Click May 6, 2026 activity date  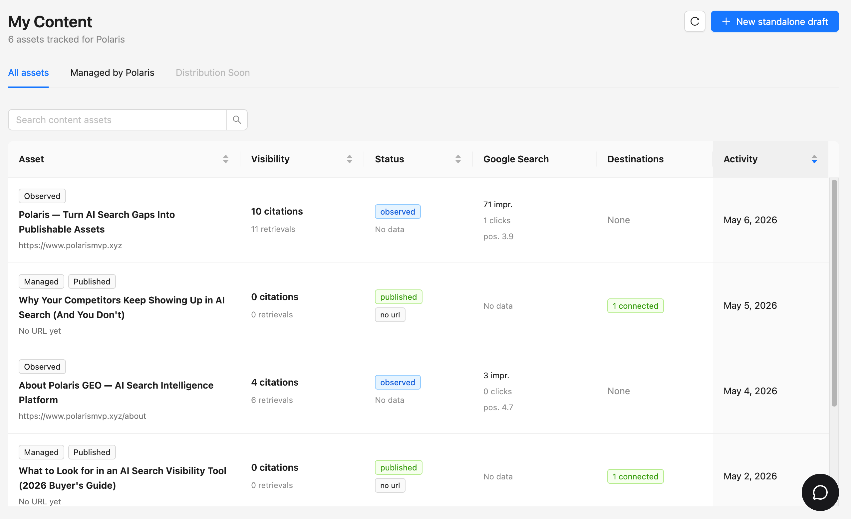750,220
